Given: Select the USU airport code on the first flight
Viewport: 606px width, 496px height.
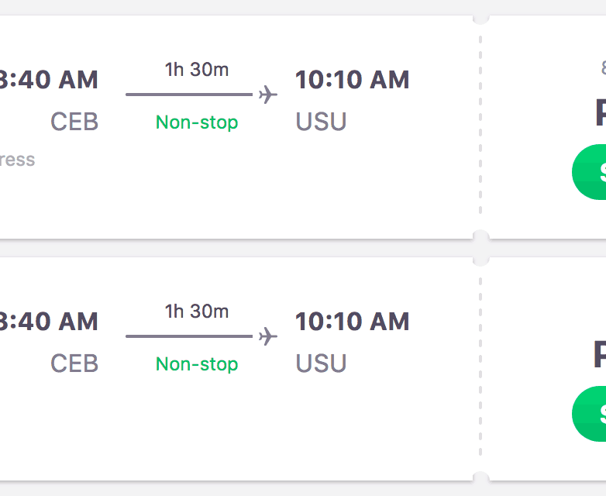Looking at the screenshot, I should pyautogui.click(x=321, y=122).
